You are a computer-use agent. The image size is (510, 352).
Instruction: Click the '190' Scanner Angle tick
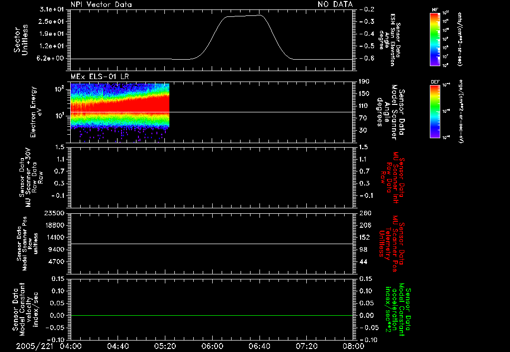[365, 82]
